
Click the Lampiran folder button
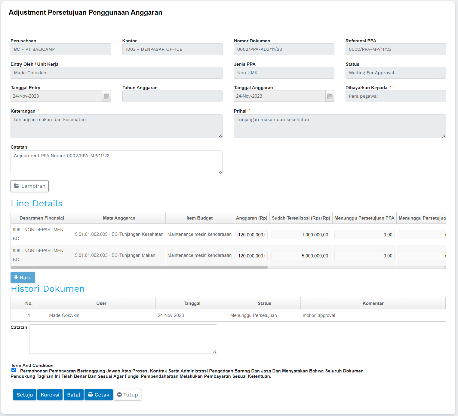tap(29, 186)
